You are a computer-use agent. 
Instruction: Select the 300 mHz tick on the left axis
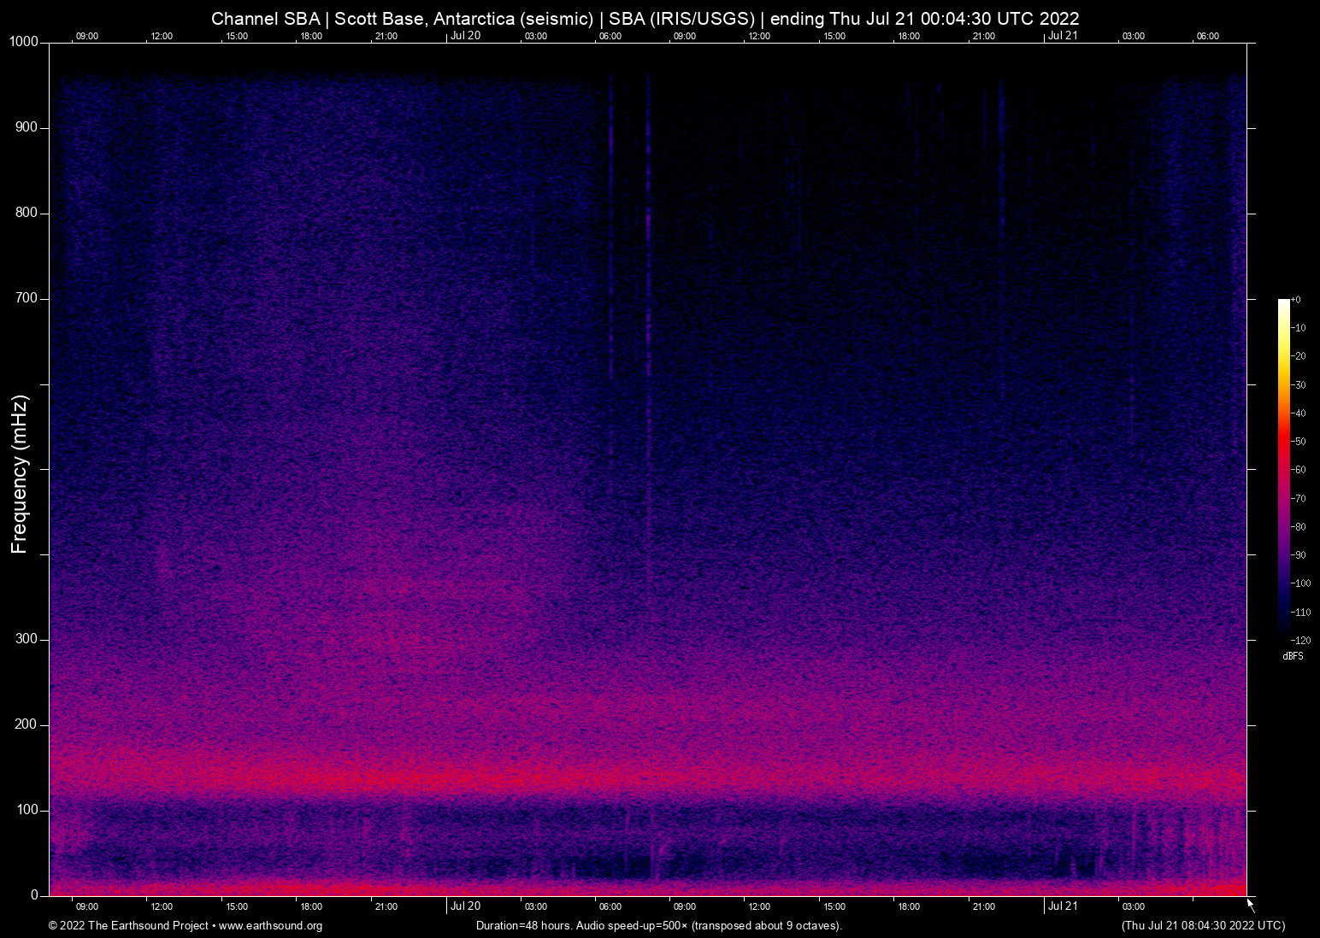tap(27, 638)
